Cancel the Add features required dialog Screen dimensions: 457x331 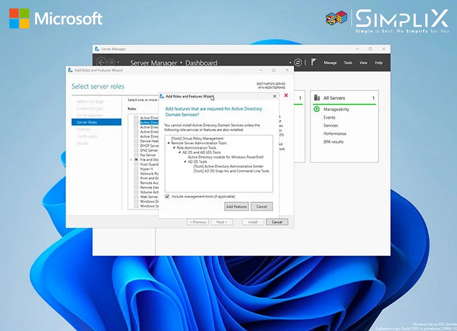[262, 207]
